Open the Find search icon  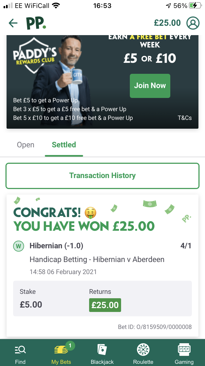[x=20, y=350]
